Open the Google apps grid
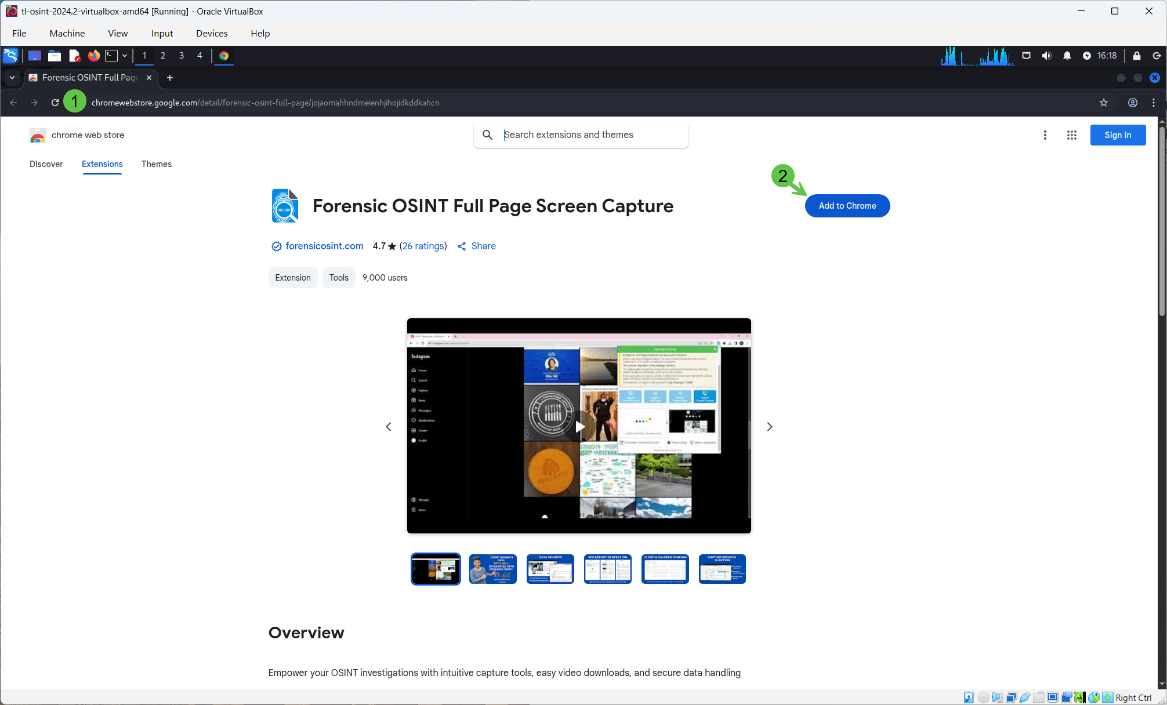Viewport: 1167px width, 705px height. (1072, 135)
